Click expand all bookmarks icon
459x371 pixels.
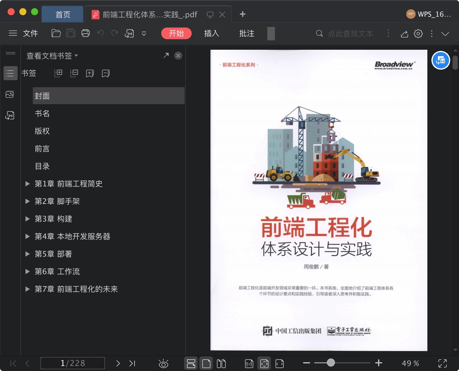tap(58, 73)
